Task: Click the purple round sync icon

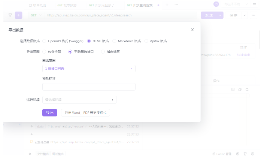Action: coord(216,4)
